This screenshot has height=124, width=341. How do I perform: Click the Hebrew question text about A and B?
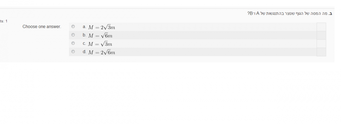287,14
